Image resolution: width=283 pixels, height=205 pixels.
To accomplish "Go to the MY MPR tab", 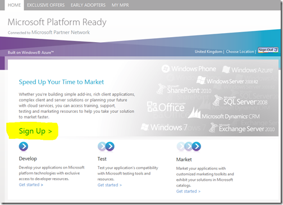I will [120, 5].
